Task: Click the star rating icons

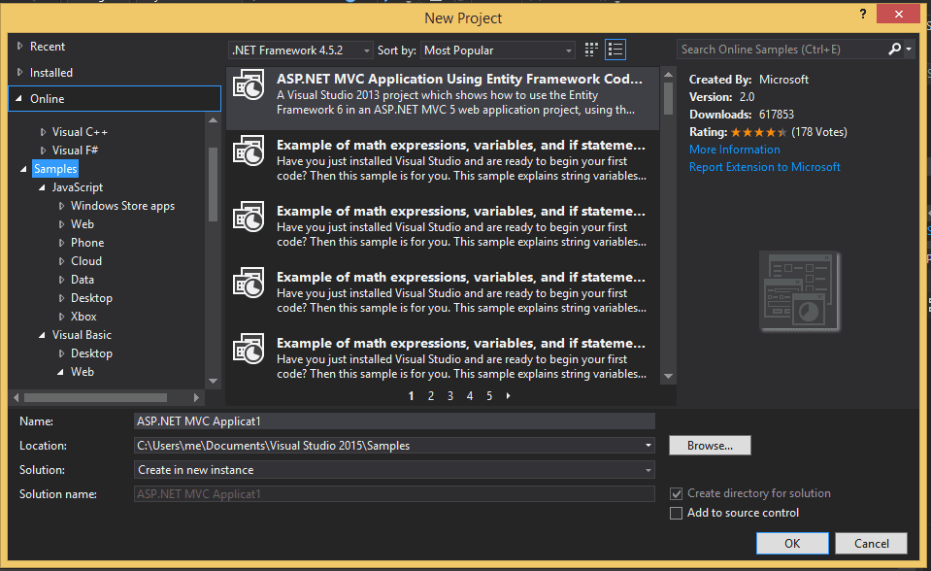Action: point(758,132)
